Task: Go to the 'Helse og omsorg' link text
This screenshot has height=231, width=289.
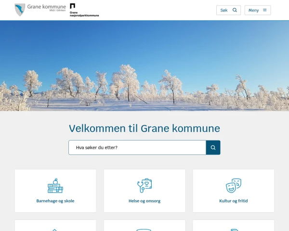Action: click(x=144, y=201)
